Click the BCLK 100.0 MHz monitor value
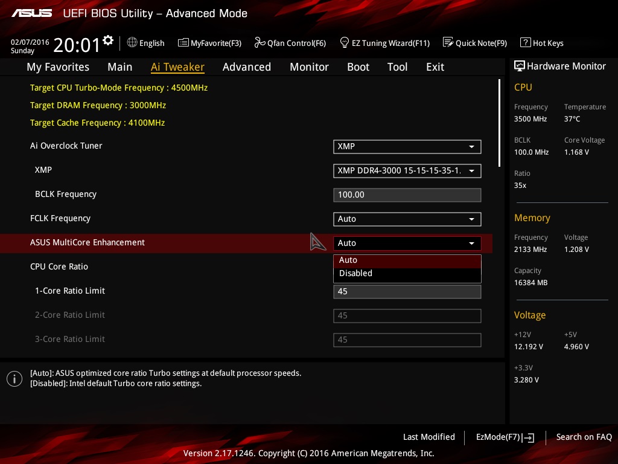Image resolution: width=618 pixels, height=464 pixels. tap(531, 152)
